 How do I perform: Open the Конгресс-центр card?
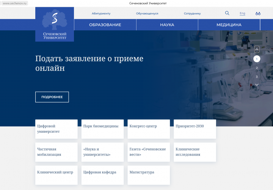click(149, 129)
